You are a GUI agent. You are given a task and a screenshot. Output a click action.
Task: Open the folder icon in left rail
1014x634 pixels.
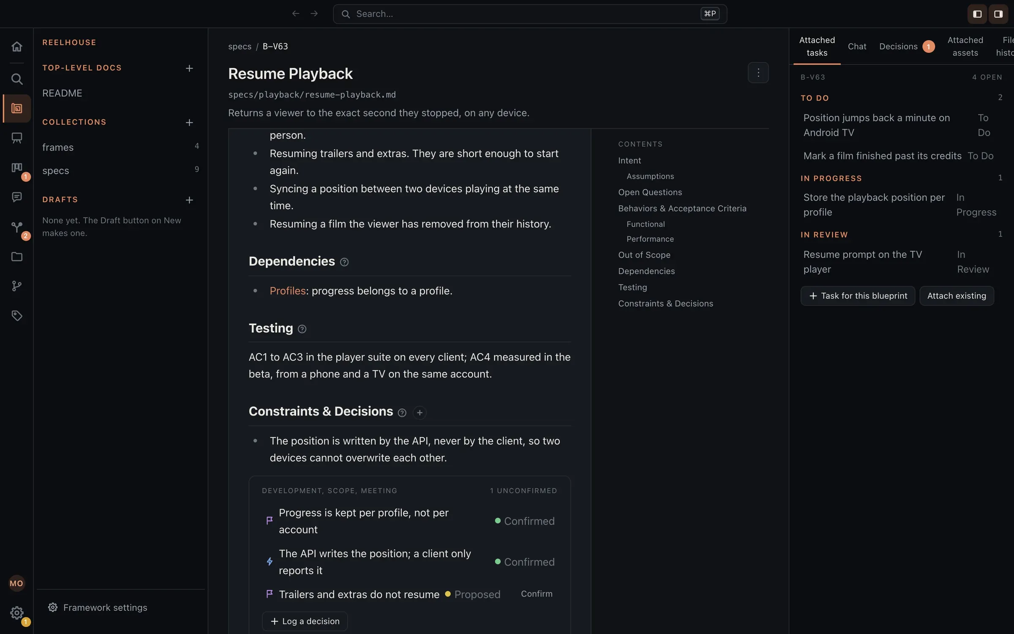tap(16, 257)
